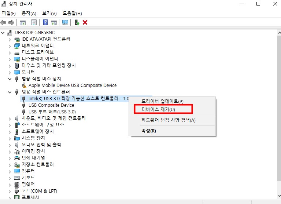Expand IDE ATA/ATAPI 컨트롤러 category
This screenshot has height=204, width=281.
(10, 40)
